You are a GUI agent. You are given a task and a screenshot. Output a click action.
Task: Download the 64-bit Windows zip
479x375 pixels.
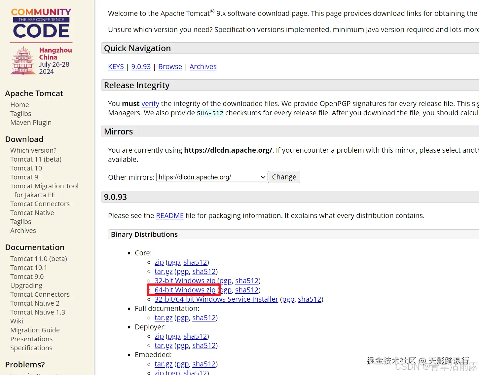pos(185,290)
